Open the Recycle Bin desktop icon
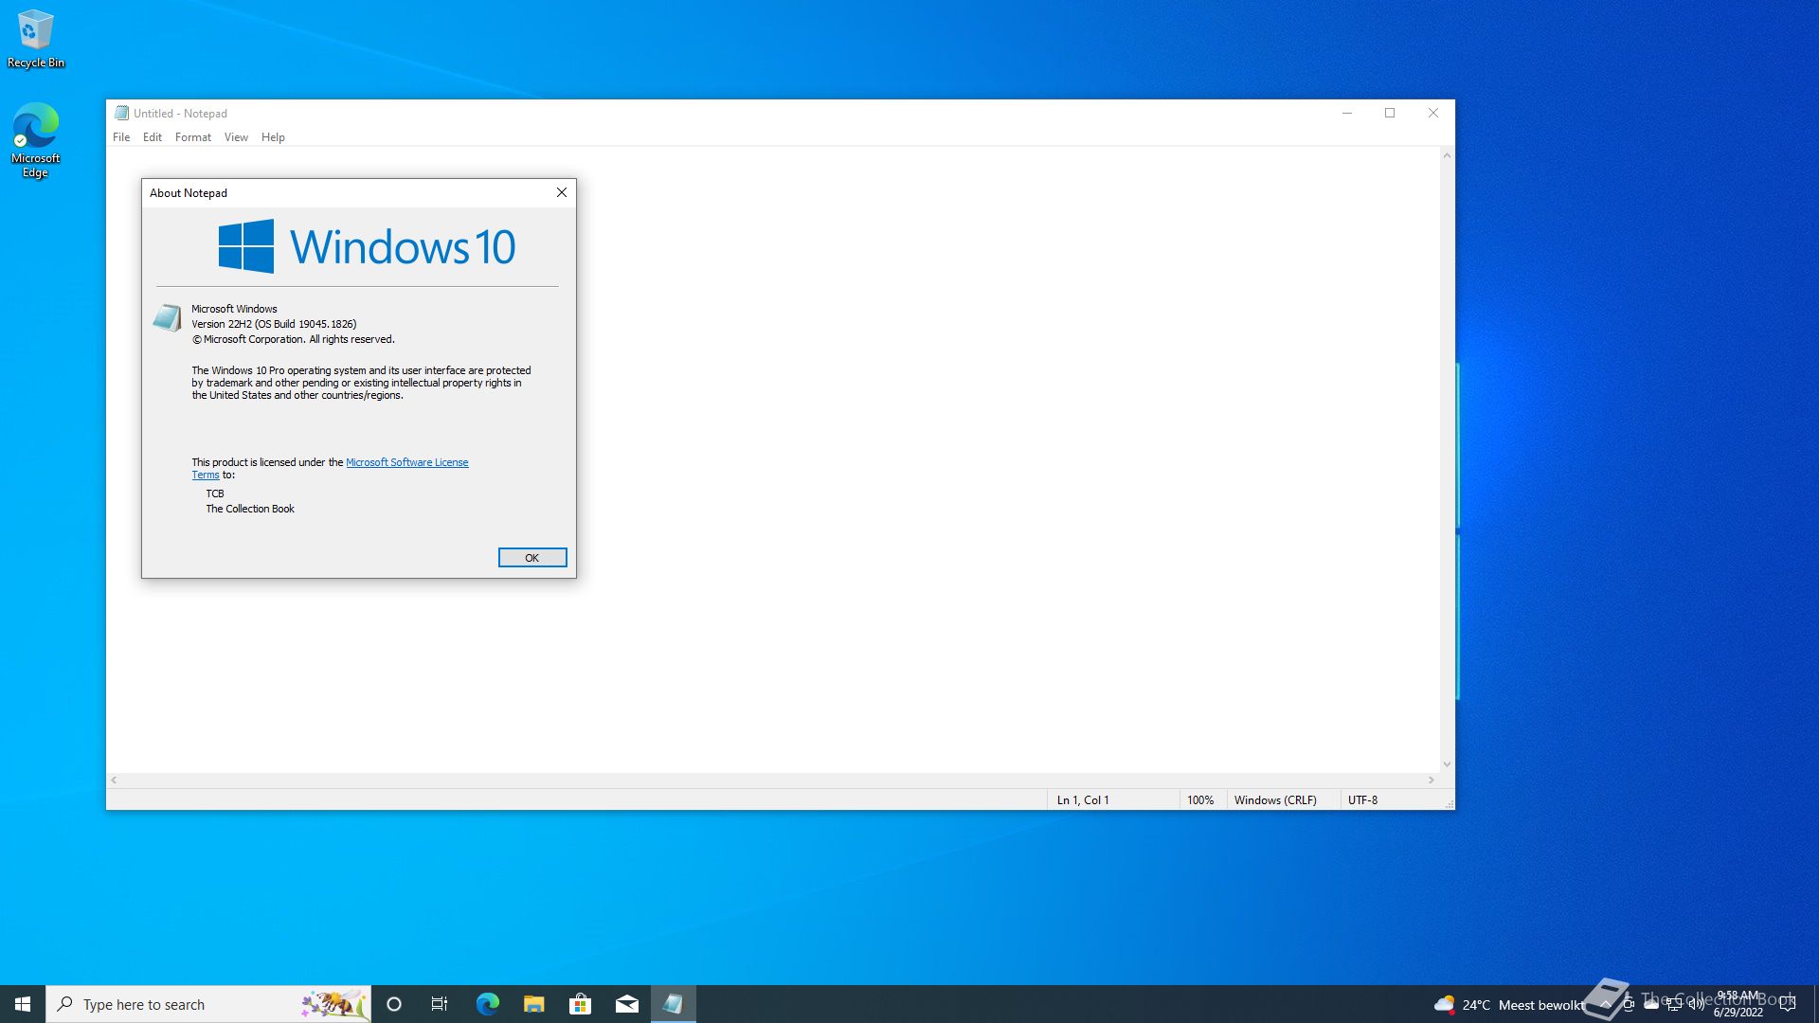This screenshot has height=1023, width=1819. pyautogui.click(x=36, y=39)
